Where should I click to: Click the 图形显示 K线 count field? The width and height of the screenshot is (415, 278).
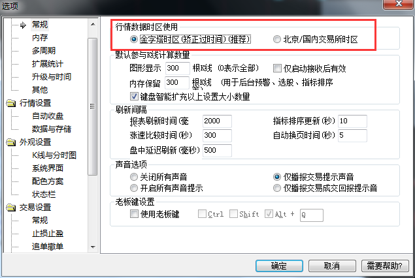tap(178, 68)
